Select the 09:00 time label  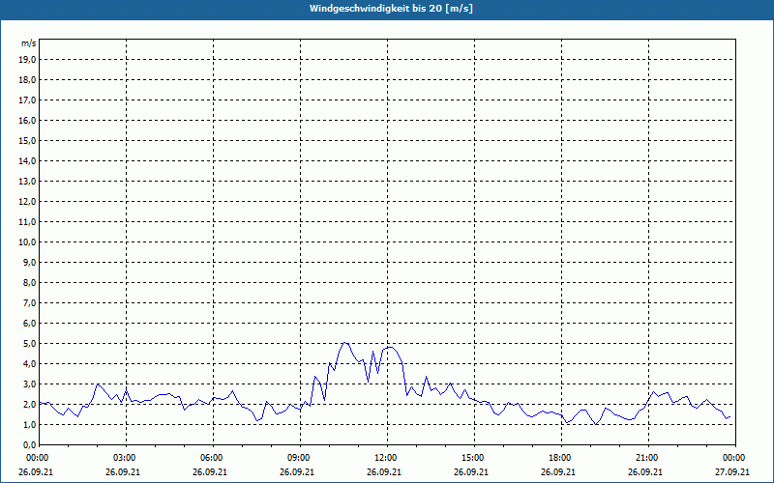[x=300, y=458]
